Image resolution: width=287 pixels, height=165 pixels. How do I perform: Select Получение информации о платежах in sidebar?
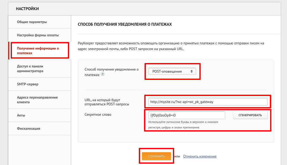pos(38,51)
